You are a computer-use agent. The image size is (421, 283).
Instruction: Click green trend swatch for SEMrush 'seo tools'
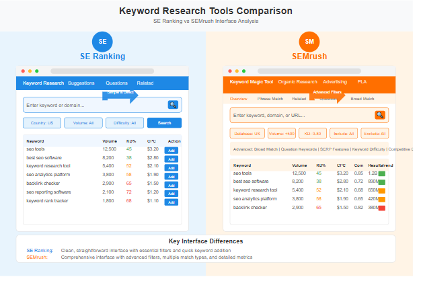(382, 173)
